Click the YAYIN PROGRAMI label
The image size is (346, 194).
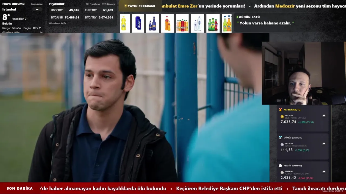(141, 6)
